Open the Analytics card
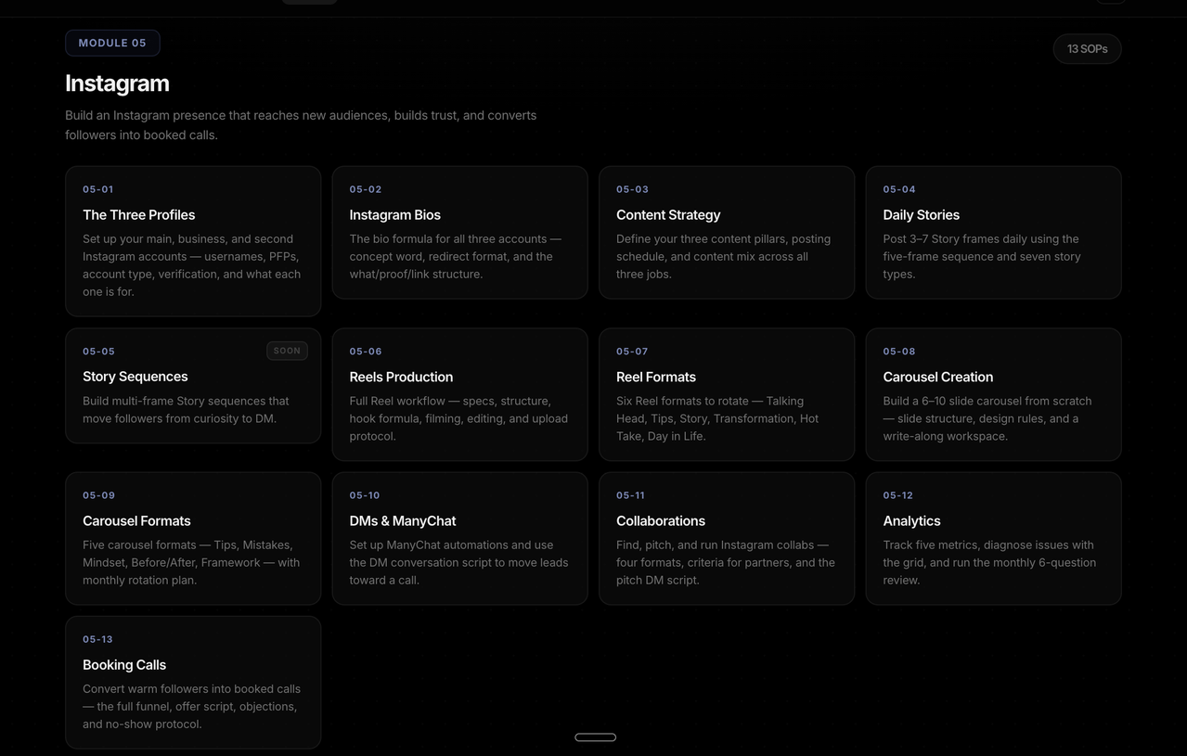 pos(993,539)
